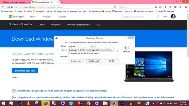Show more bookmarks with the overflow chevron
This screenshot has height=106, width=189.
click(x=187, y=11)
